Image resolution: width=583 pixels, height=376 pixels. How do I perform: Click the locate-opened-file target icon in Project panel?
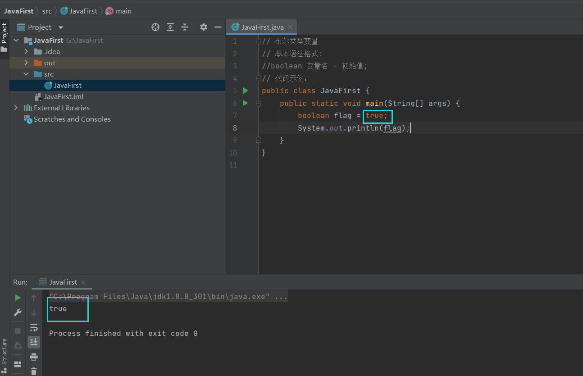pos(155,27)
